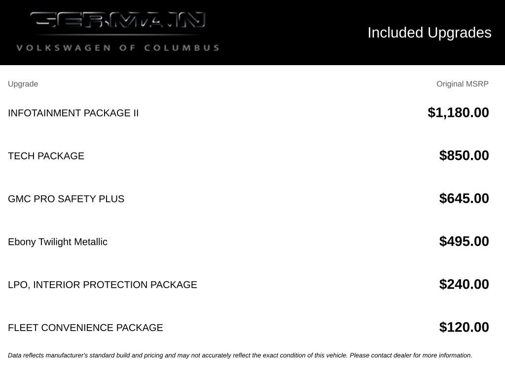The height and width of the screenshot is (379, 505).
Task: Click the $120.00 price value
Action: (x=464, y=327)
